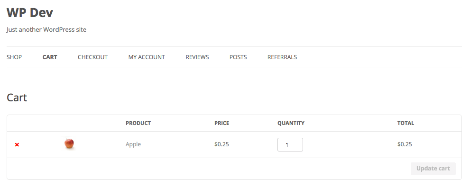Screen dimensions: 470x187
Task: Open the Apple product thumbnail image
Action: pyautogui.click(x=69, y=143)
